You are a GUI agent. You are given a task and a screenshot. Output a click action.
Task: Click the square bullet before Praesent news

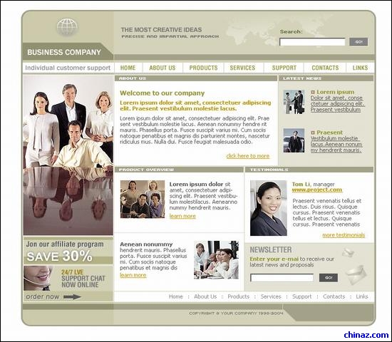point(313,133)
